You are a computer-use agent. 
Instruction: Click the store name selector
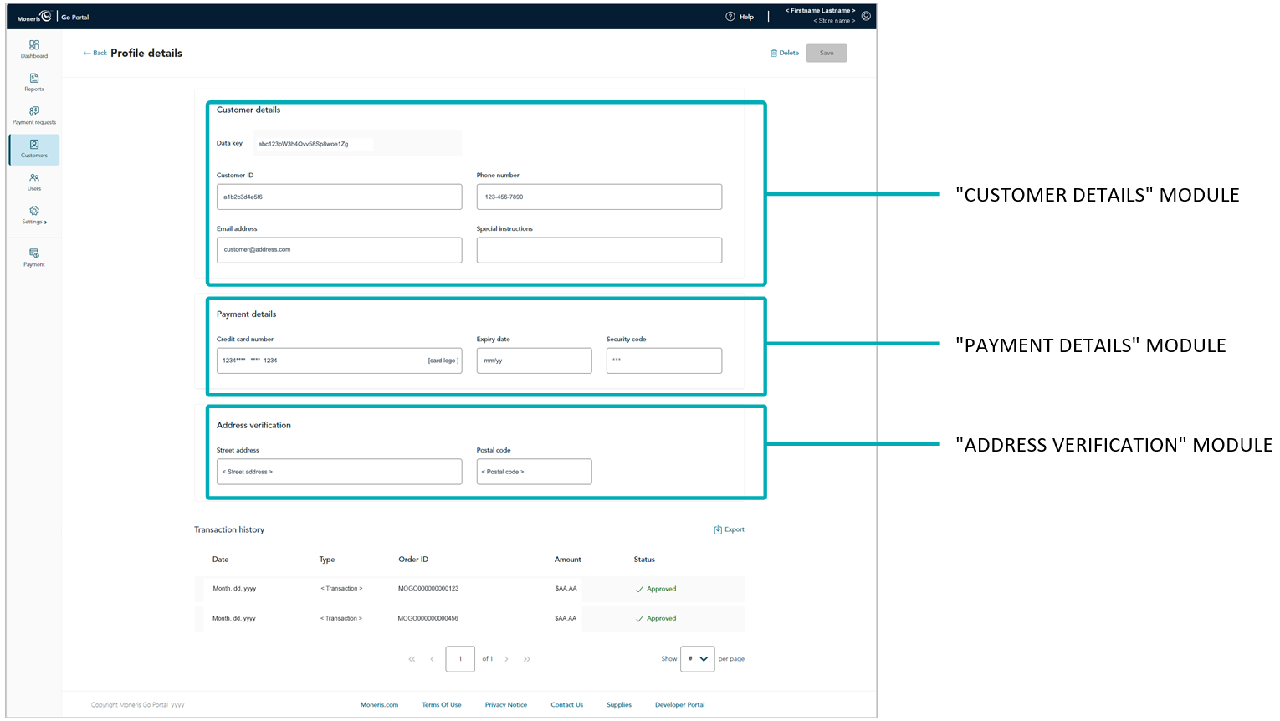834,21
